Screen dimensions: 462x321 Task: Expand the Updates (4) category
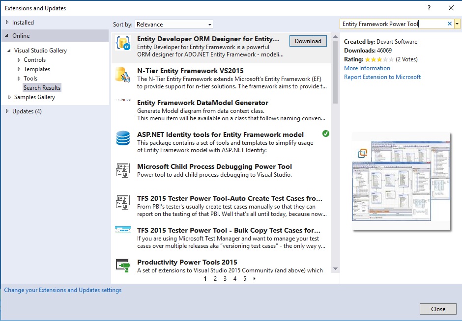coord(7,111)
